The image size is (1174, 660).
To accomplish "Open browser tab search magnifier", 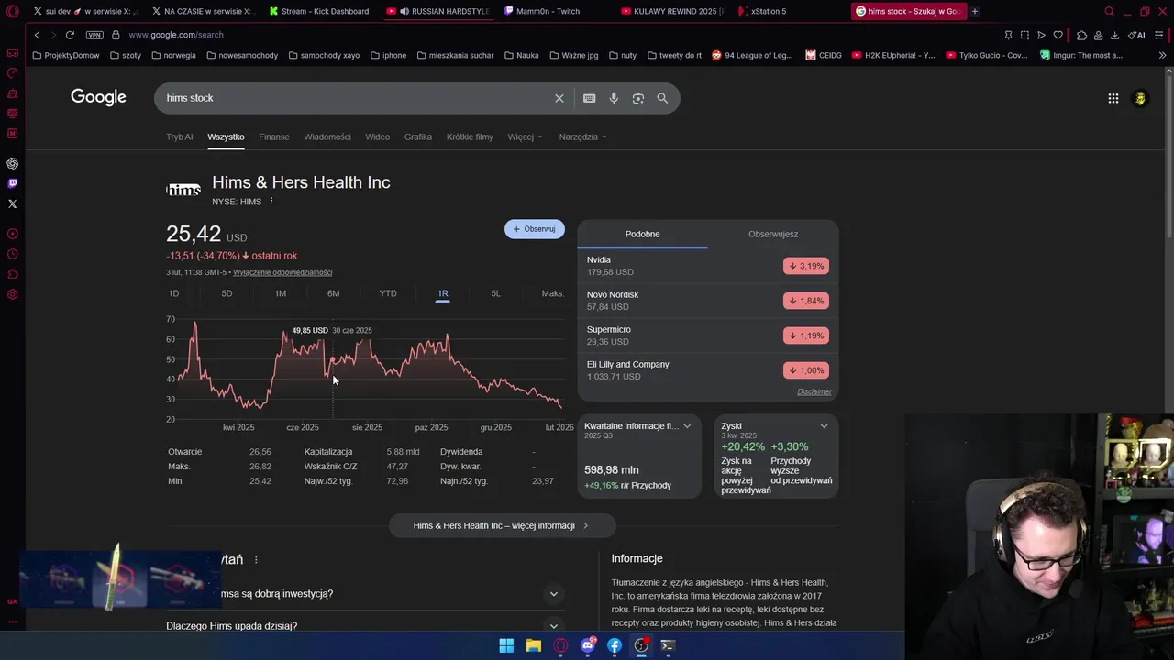I will (x=1109, y=11).
